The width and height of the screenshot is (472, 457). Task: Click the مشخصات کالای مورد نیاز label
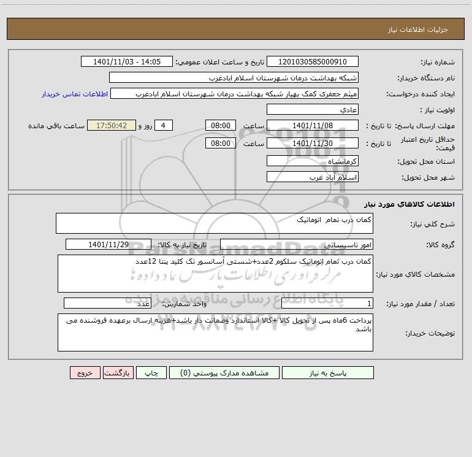coord(416,274)
